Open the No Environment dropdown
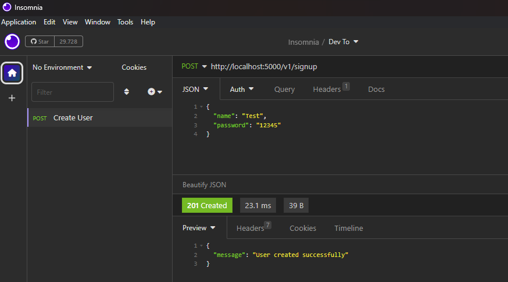The width and height of the screenshot is (508, 282). [x=62, y=67]
